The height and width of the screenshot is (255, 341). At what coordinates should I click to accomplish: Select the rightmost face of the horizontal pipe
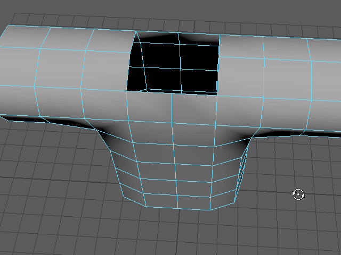(x=326, y=80)
